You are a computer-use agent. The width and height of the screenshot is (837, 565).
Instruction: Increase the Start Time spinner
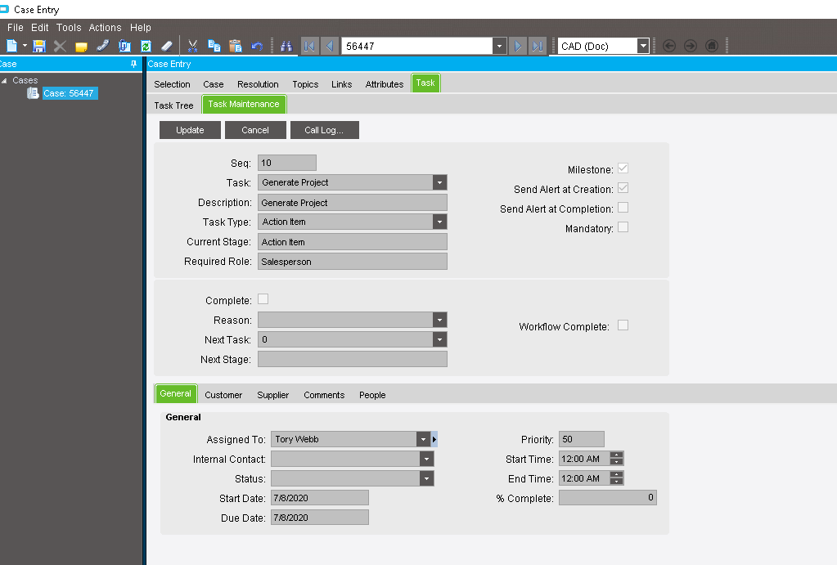(x=617, y=455)
